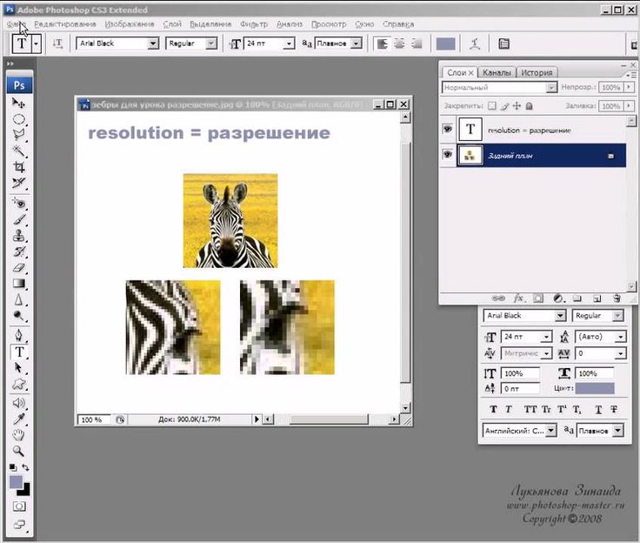This screenshot has width=640, height=543.
Task: Select the Slice tool
Action: [x=18, y=183]
